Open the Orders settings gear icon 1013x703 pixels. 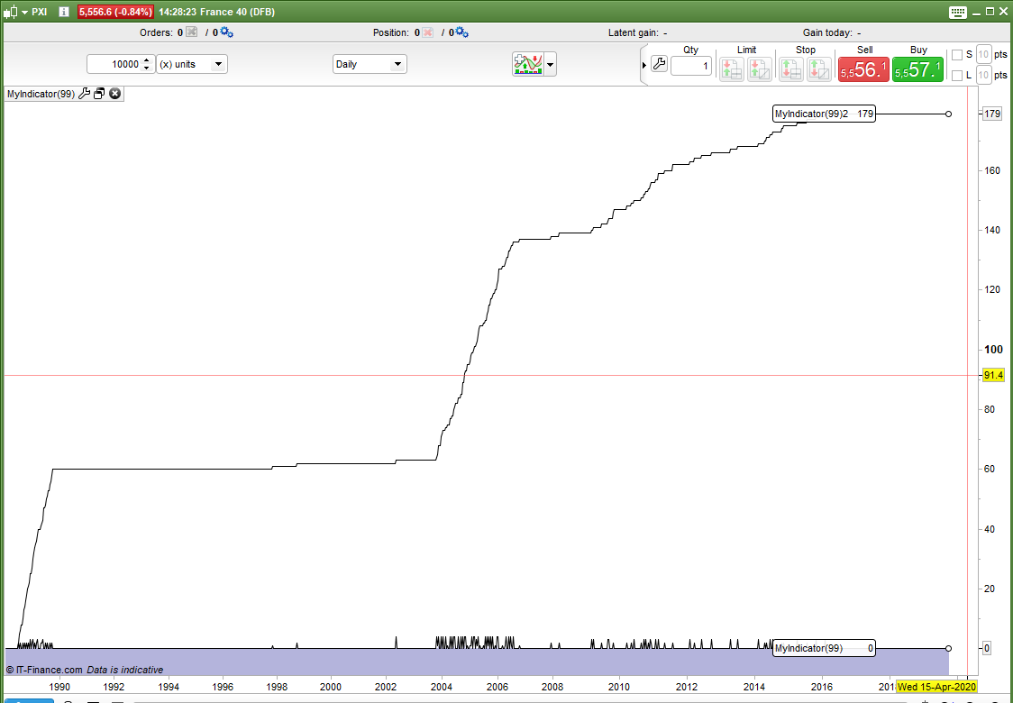pos(227,32)
